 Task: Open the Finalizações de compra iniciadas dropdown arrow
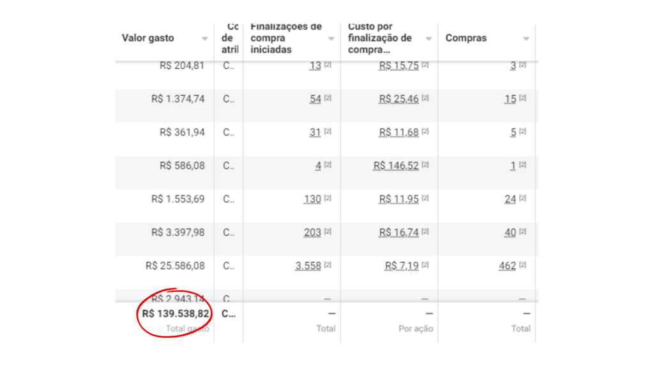click(331, 39)
